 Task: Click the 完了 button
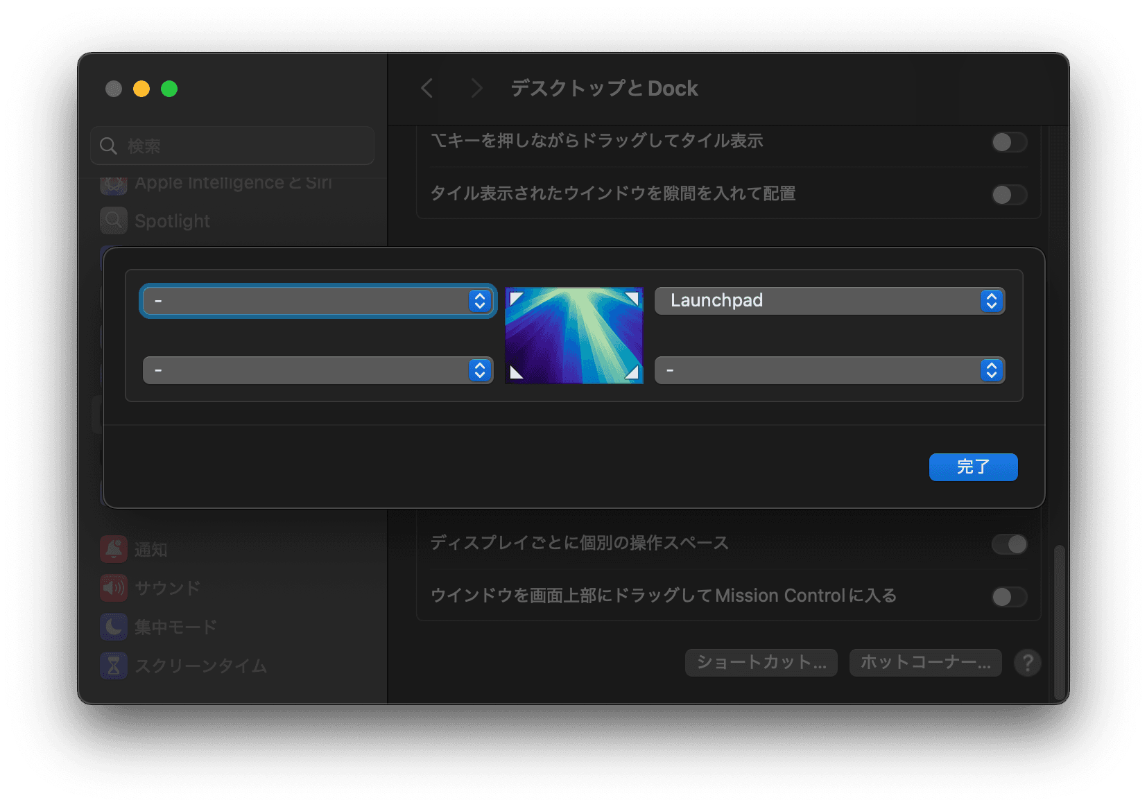(973, 467)
